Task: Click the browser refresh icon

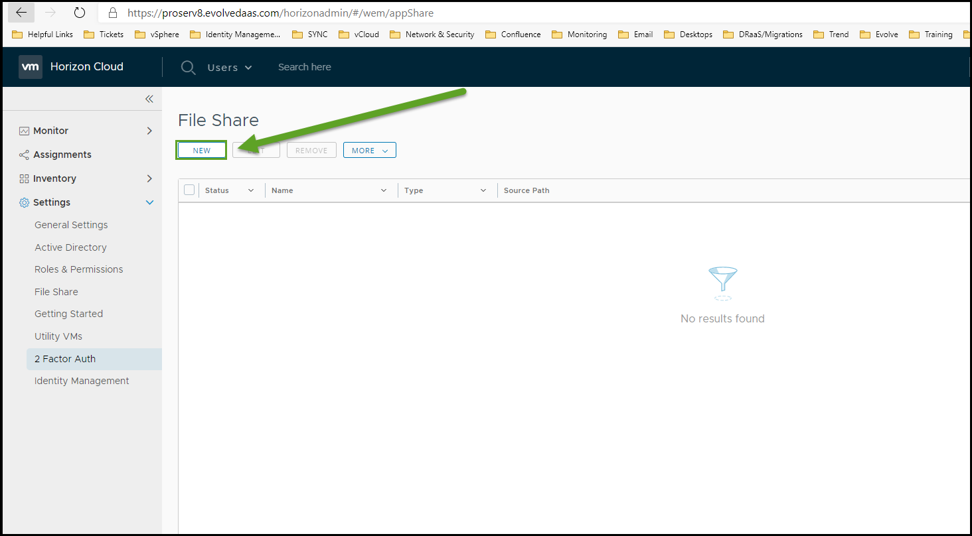Action: coord(80,13)
